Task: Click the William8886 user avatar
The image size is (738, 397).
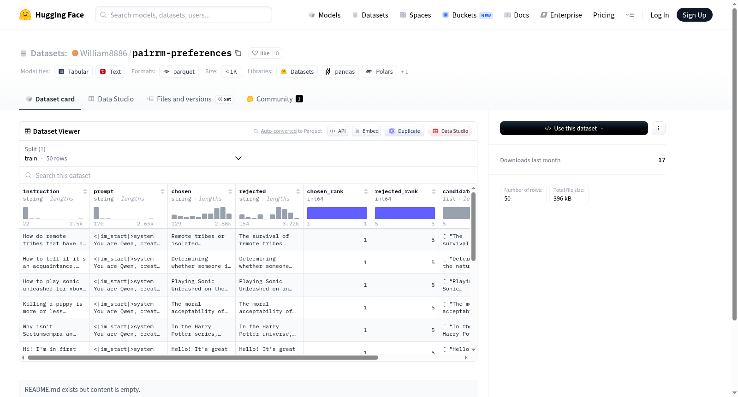Action: [75, 53]
